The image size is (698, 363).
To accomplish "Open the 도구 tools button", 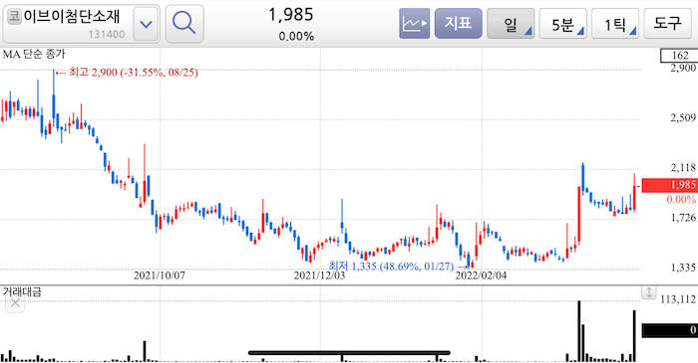I will pos(667,24).
